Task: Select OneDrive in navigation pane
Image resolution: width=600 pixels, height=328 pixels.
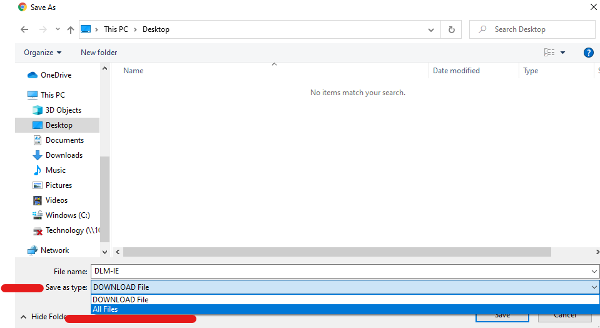Action: click(x=56, y=75)
